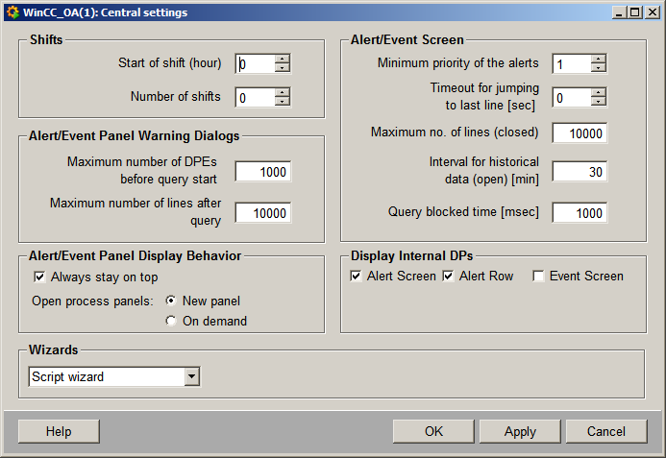Uncheck Alert Screen internal DPs option
Image resolution: width=666 pixels, height=458 pixels.
pos(357,277)
